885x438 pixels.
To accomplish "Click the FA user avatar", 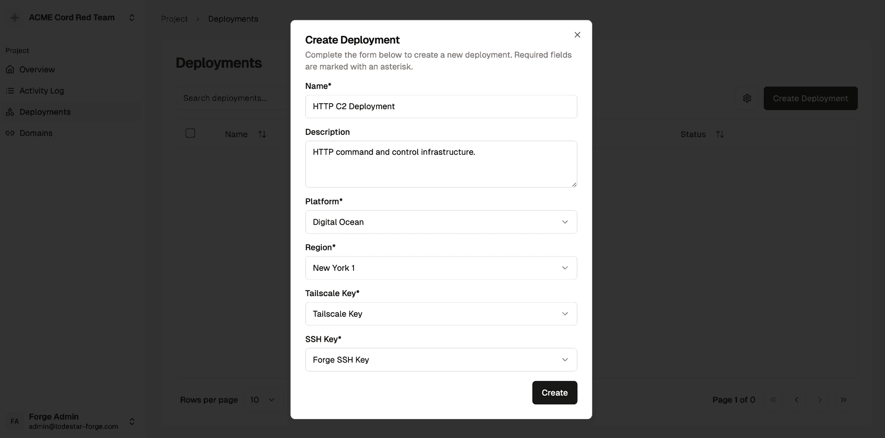I will click(15, 421).
